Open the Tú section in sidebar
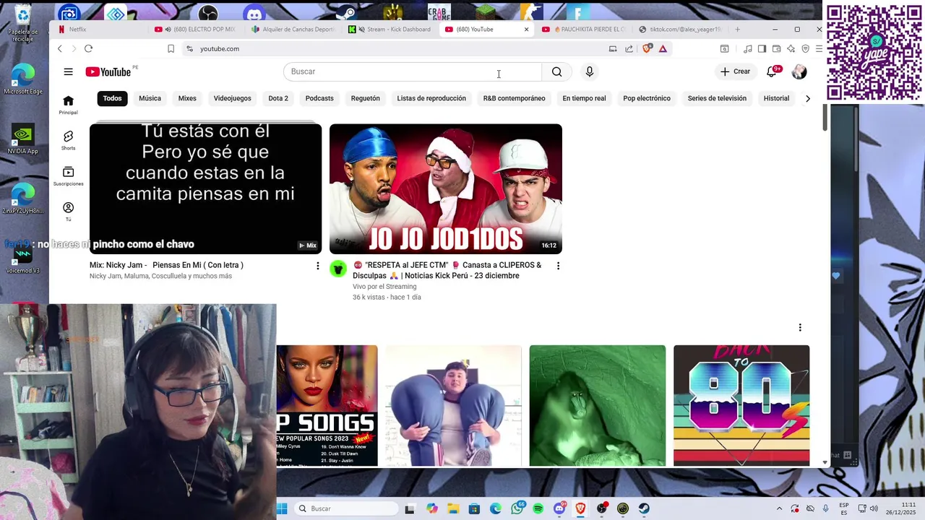 tap(68, 212)
